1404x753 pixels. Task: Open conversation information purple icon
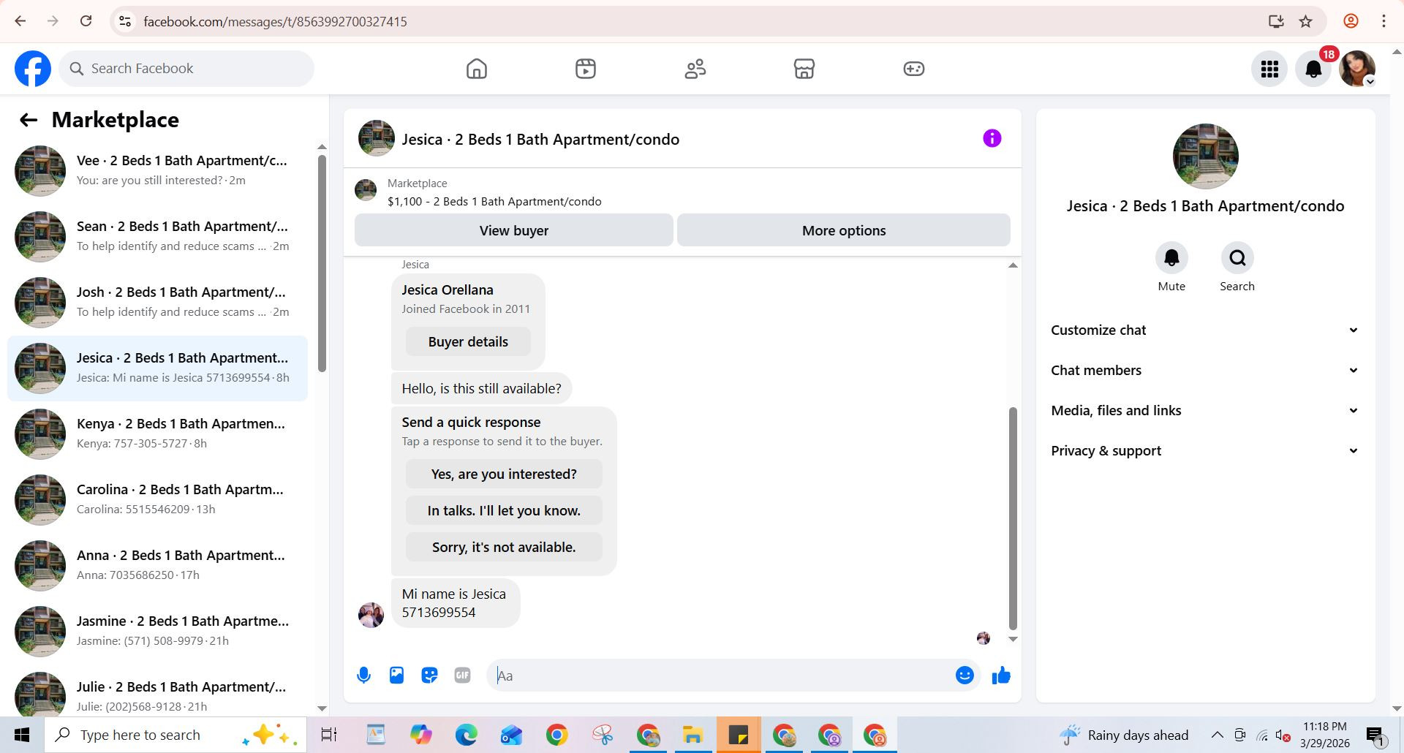(992, 138)
